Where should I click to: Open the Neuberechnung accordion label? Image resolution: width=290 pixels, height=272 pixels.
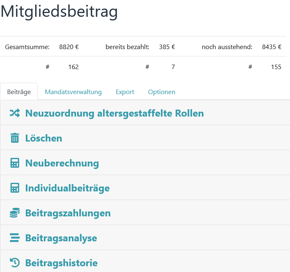[62, 163]
